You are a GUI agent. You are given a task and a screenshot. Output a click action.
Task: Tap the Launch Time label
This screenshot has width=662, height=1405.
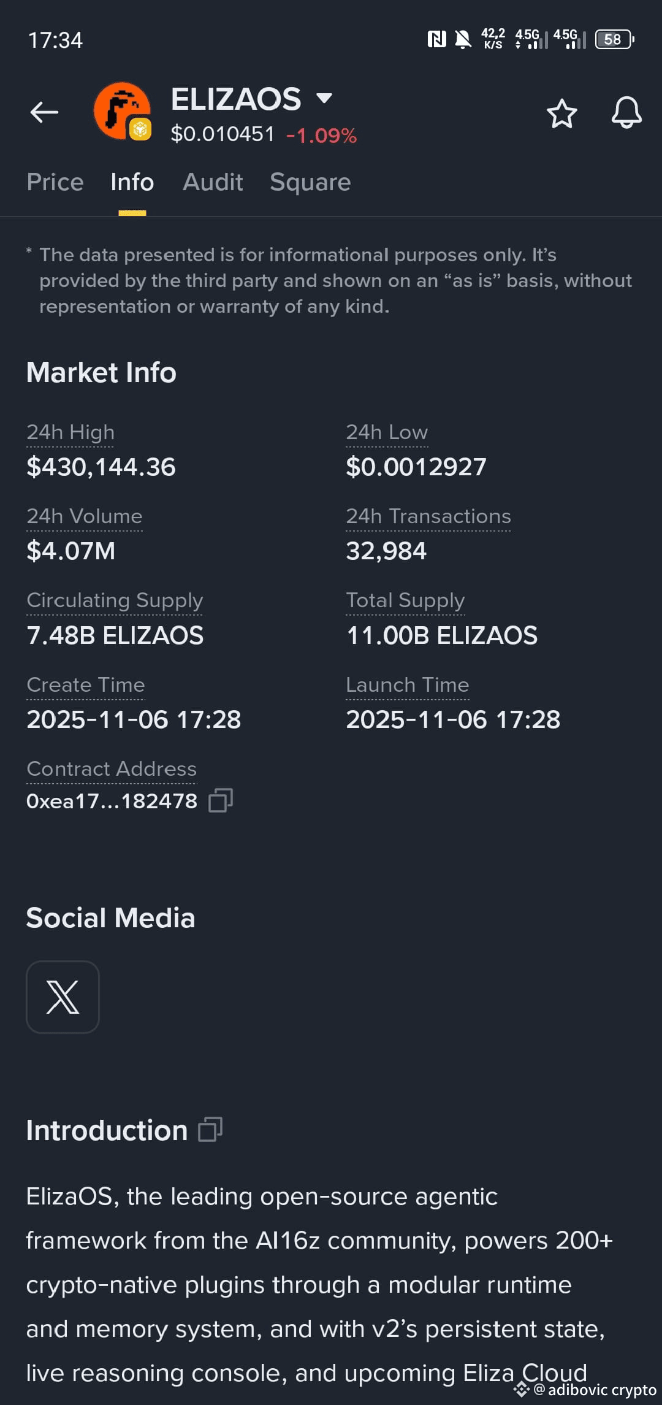pyautogui.click(x=408, y=685)
